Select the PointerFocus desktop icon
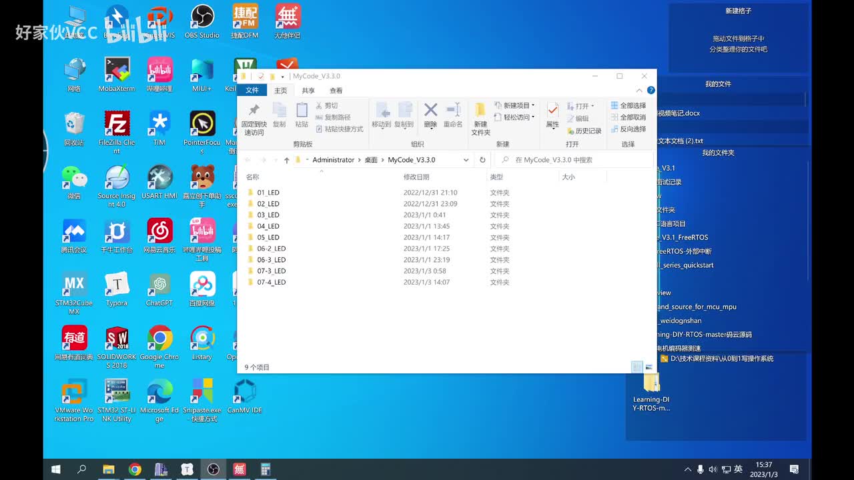The height and width of the screenshot is (480, 854). [201, 132]
